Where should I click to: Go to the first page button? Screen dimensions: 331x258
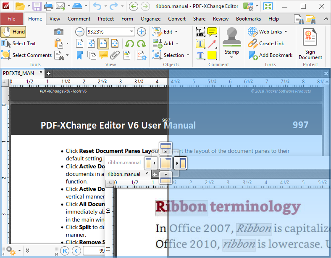pyautogui.click(x=65, y=250)
